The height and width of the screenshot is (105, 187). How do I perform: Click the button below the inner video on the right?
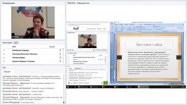click(101, 50)
